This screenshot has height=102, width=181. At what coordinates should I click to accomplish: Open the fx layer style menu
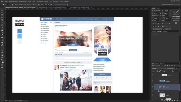[165, 101]
